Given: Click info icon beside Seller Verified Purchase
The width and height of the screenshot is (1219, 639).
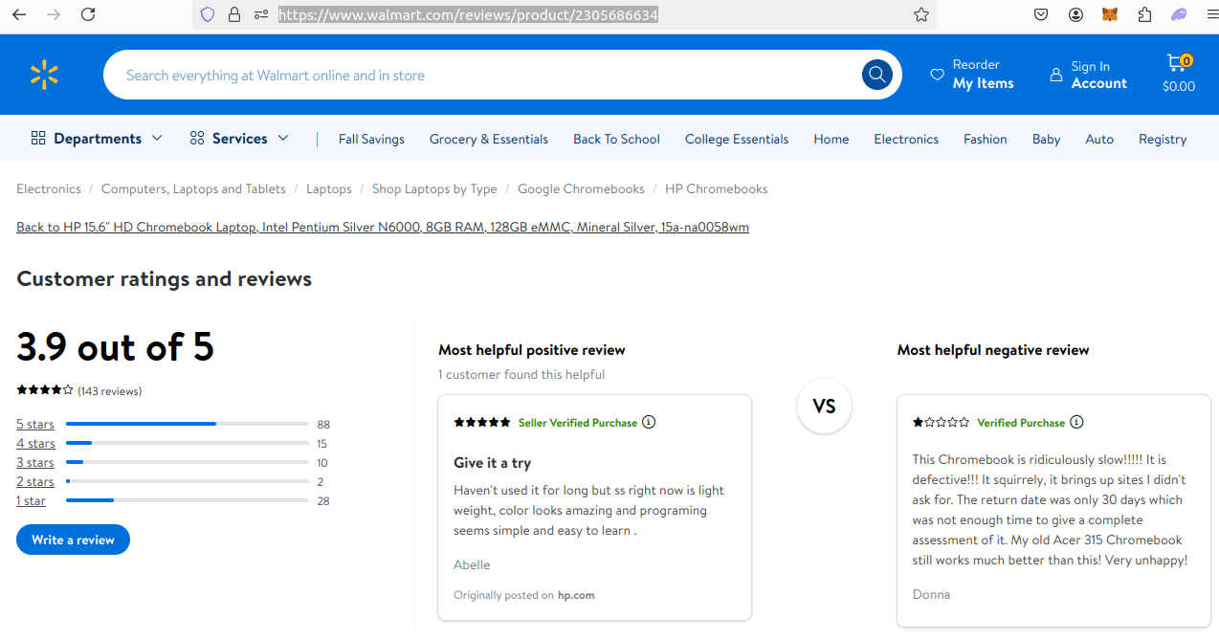Looking at the screenshot, I should pyautogui.click(x=649, y=422).
